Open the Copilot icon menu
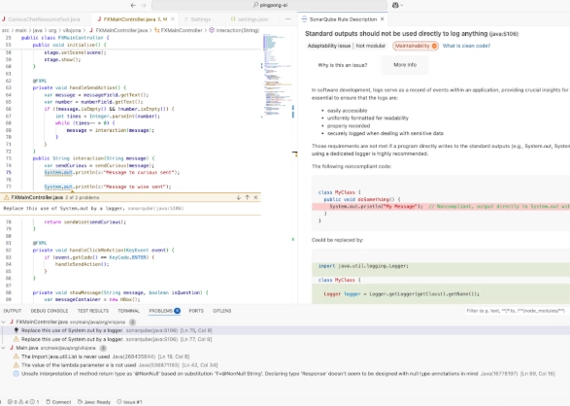570x406 pixels. click(397, 5)
